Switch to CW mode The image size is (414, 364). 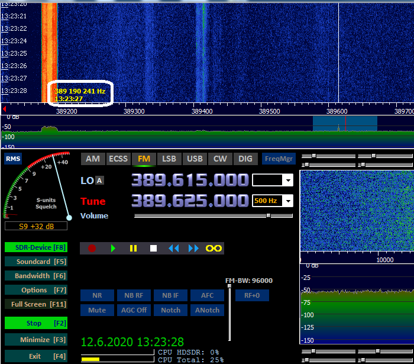pyautogui.click(x=220, y=159)
